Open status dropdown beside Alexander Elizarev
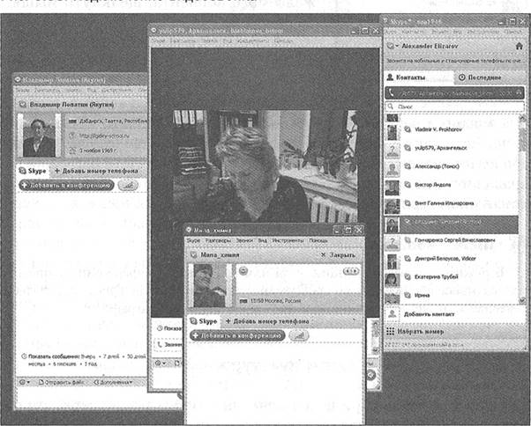 point(393,46)
